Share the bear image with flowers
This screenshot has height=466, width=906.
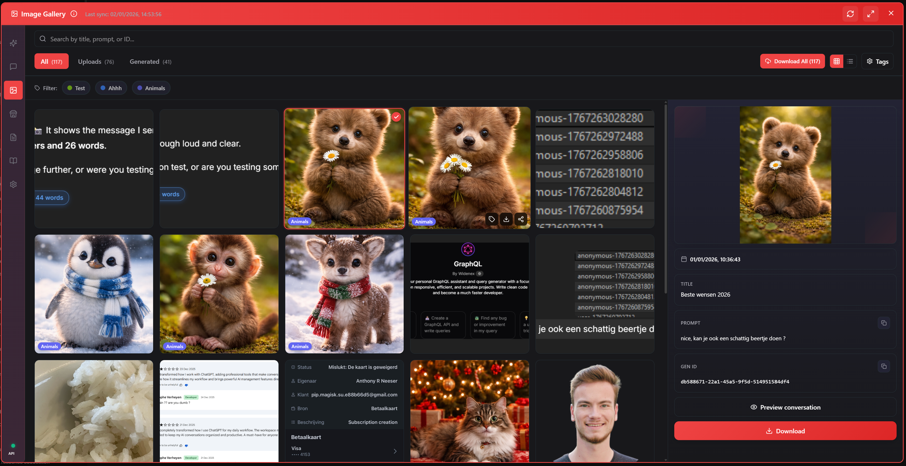click(x=521, y=219)
